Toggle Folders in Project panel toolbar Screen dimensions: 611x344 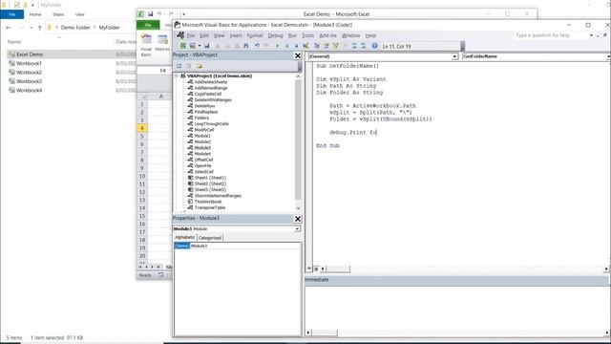point(200,66)
